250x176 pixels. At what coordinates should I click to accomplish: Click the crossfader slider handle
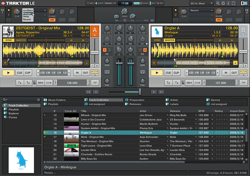(140, 92)
